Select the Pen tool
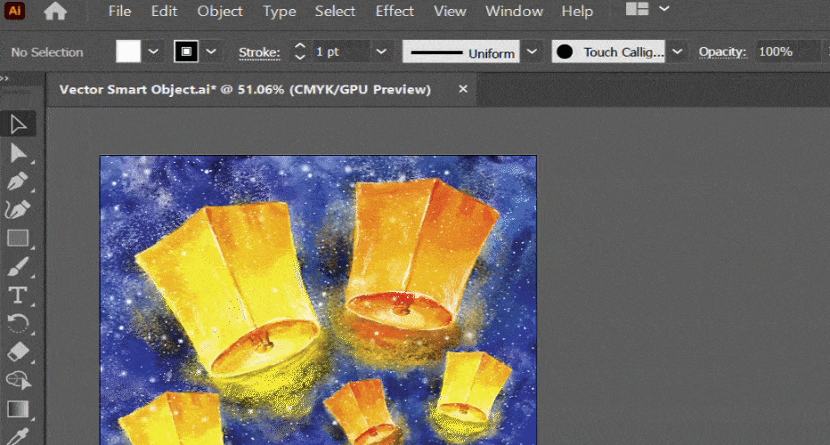Viewport: 830px width, 445px height. click(x=18, y=182)
